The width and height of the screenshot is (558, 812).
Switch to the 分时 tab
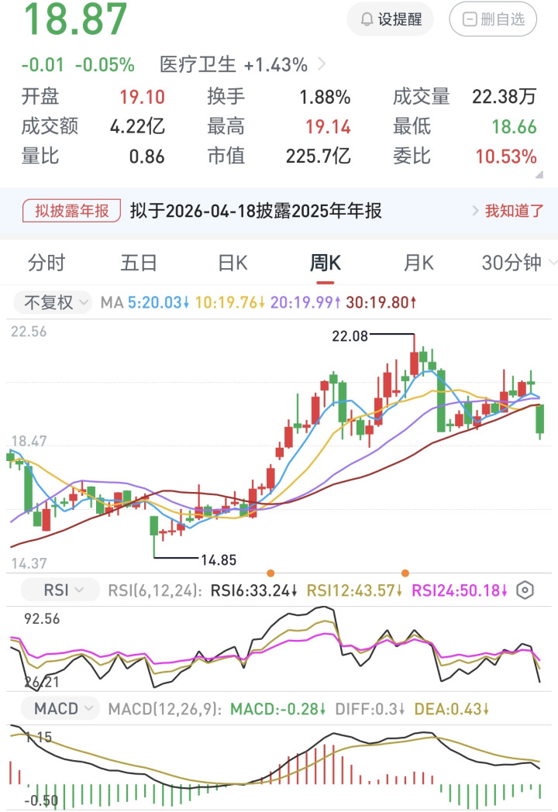pyautogui.click(x=46, y=263)
